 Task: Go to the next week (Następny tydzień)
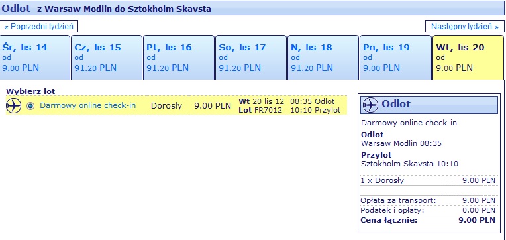point(465,27)
